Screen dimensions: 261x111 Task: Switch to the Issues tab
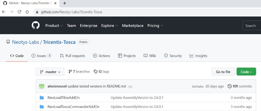41,56
